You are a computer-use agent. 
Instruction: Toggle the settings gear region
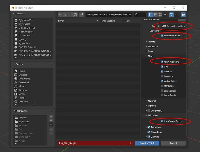coord(183,15)
